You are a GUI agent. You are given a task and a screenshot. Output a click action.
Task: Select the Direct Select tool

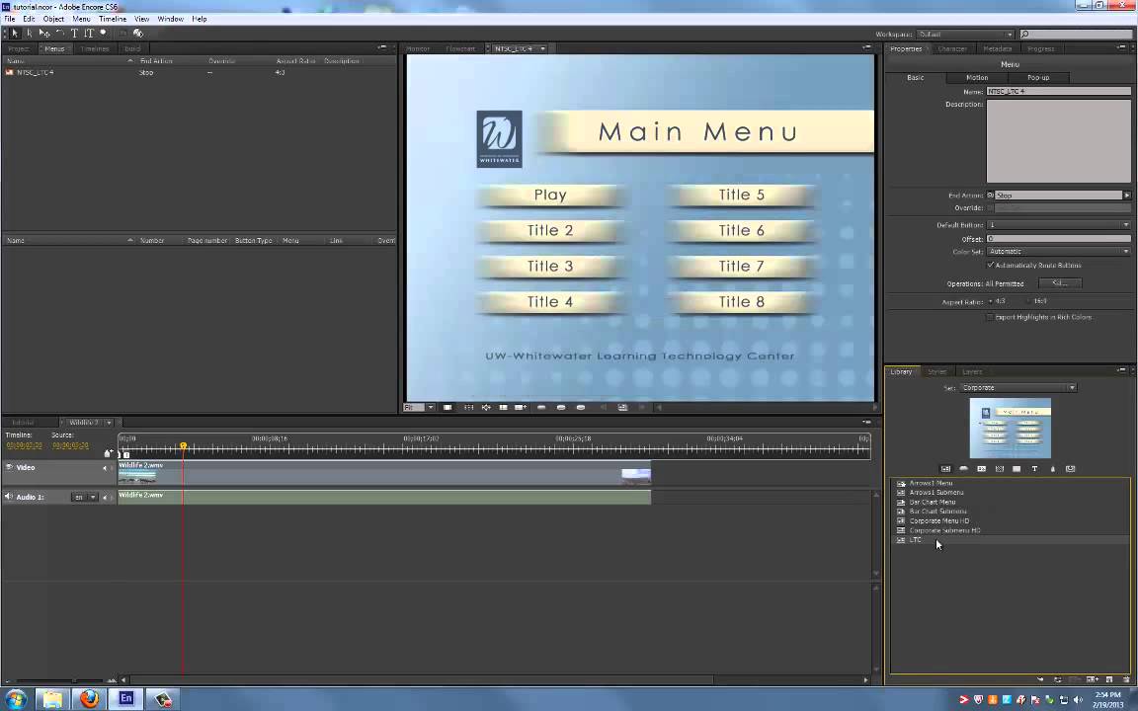click(29, 34)
